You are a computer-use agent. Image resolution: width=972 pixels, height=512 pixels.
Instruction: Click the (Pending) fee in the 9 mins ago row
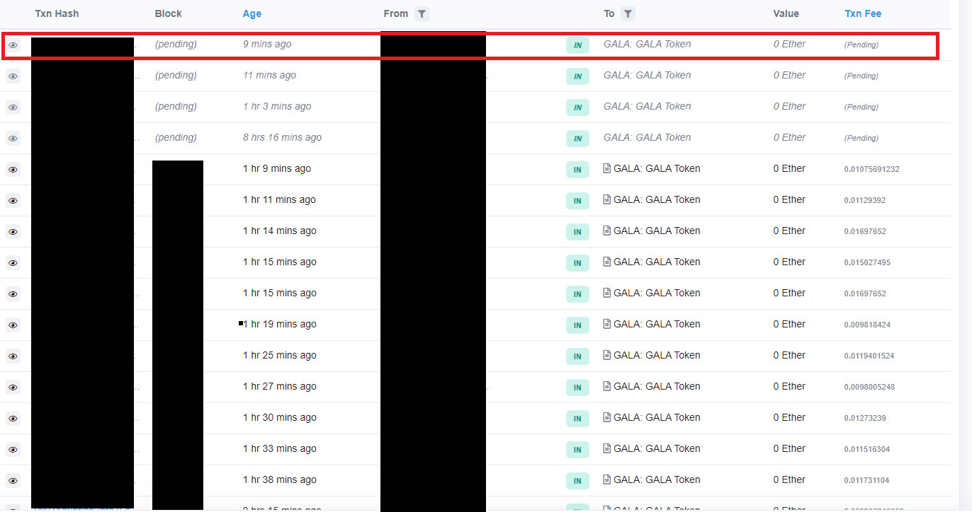[x=861, y=45]
